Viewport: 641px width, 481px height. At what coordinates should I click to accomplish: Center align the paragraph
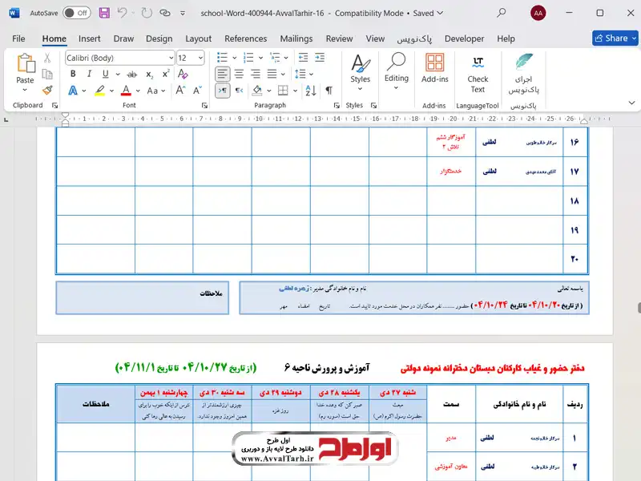tap(238, 74)
